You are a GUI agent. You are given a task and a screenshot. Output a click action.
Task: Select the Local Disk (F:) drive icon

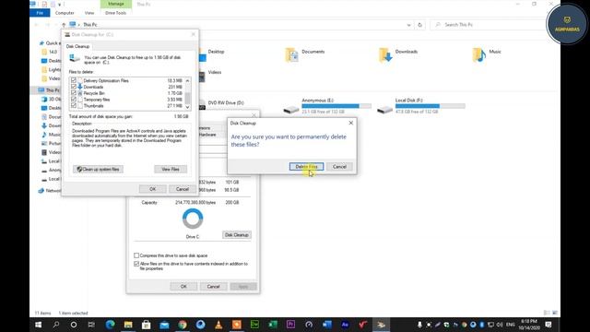[x=384, y=110]
